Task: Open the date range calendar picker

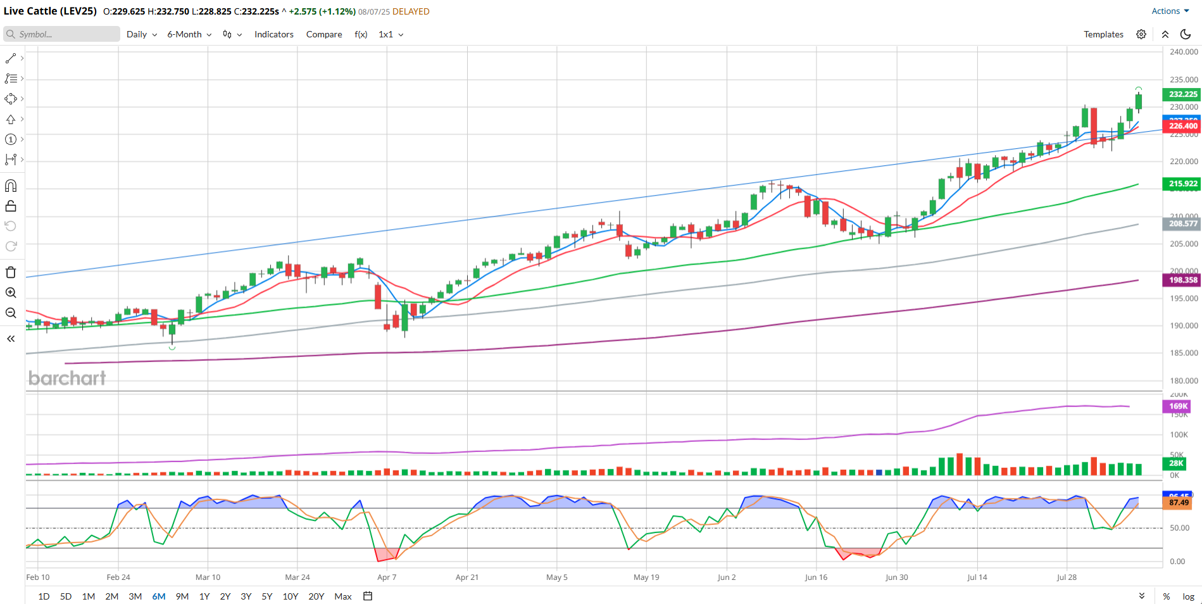Action: click(x=368, y=596)
